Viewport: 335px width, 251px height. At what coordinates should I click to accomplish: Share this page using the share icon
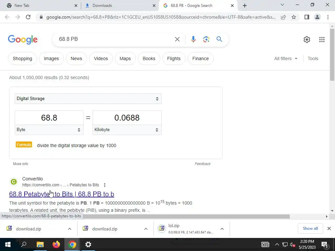tap(283, 17)
